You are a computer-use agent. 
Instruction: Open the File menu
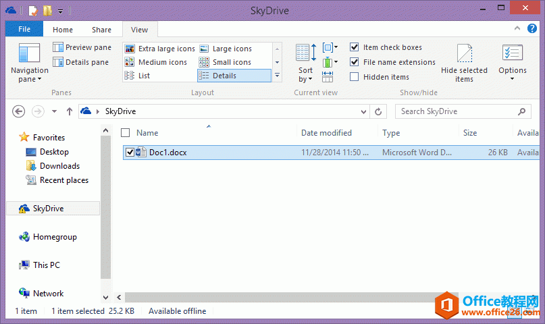(24, 29)
